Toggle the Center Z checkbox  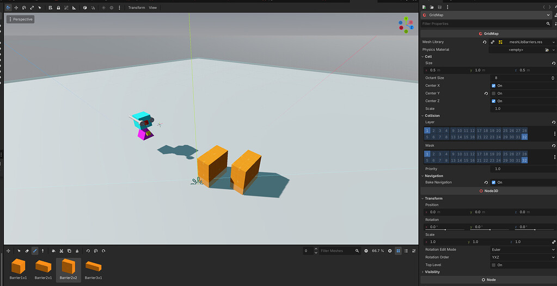[x=493, y=101]
